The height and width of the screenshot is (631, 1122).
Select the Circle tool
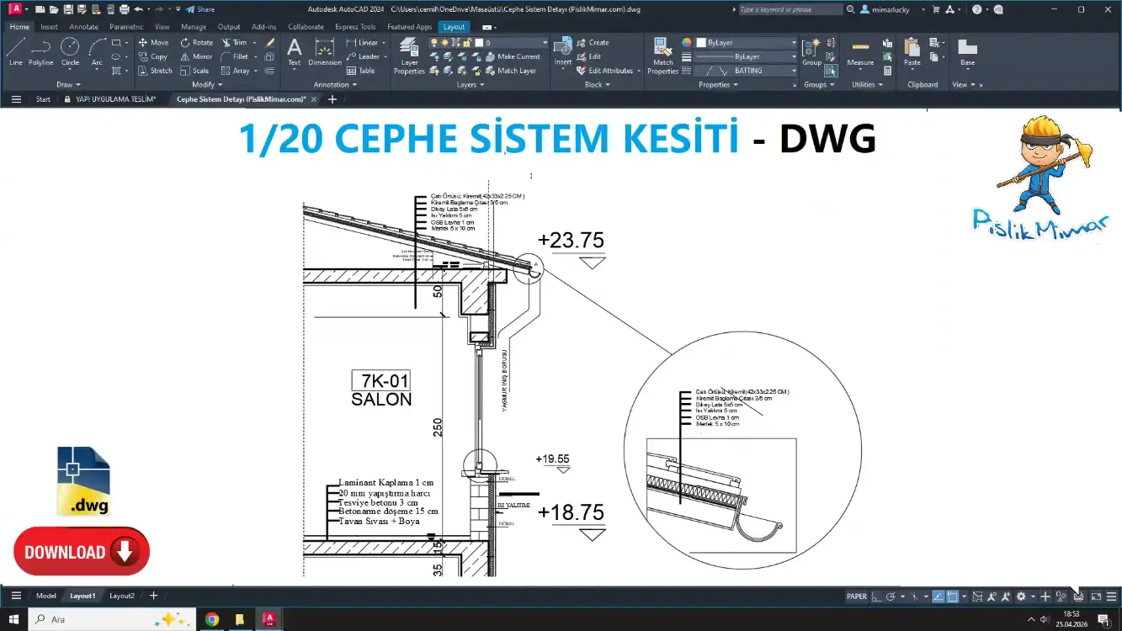coord(71,52)
